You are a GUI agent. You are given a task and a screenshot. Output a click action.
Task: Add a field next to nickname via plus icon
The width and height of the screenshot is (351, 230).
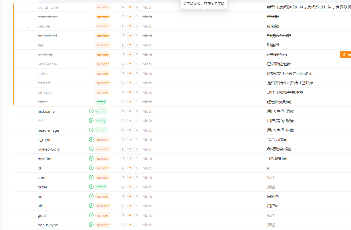tap(91, 111)
